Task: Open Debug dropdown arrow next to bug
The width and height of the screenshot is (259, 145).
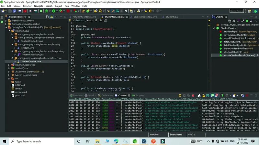Action: tap(50, 11)
